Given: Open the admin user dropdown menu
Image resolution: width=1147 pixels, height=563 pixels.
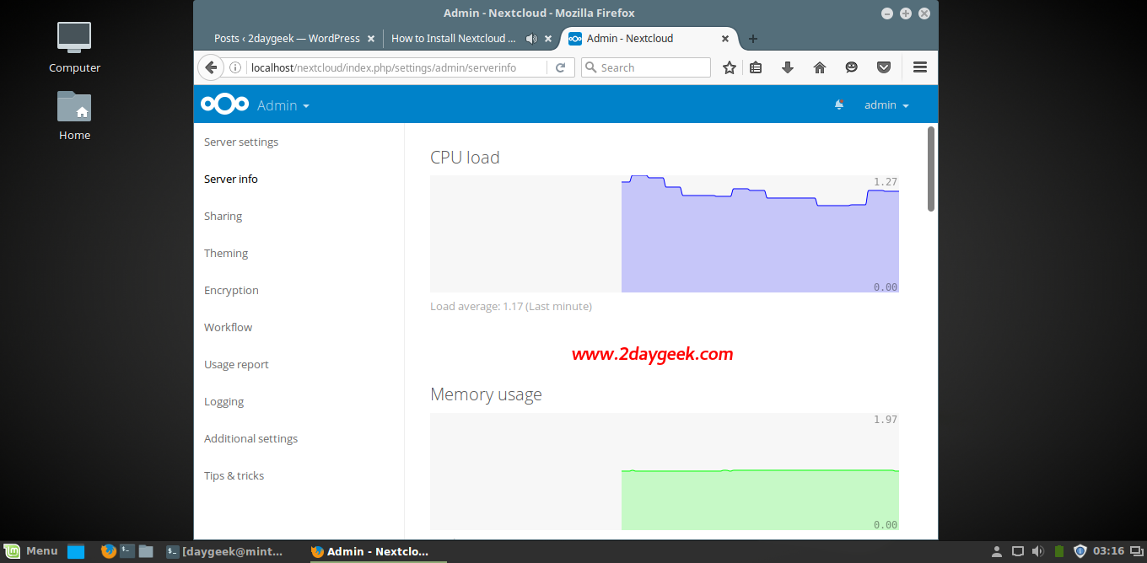Looking at the screenshot, I should tap(886, 105).
